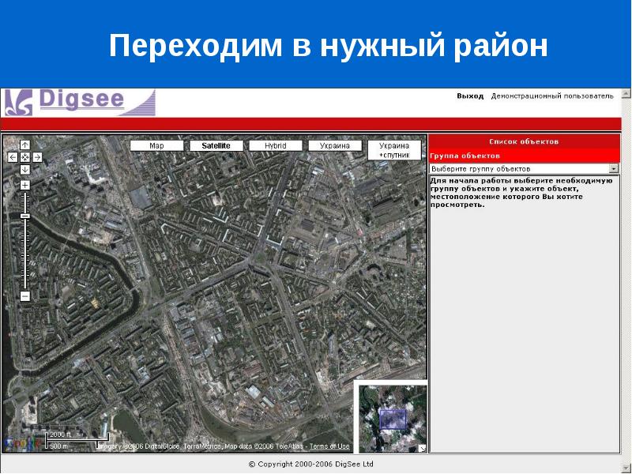
Task: Click the center return-to-last-result icon
Action: point(25,157)
